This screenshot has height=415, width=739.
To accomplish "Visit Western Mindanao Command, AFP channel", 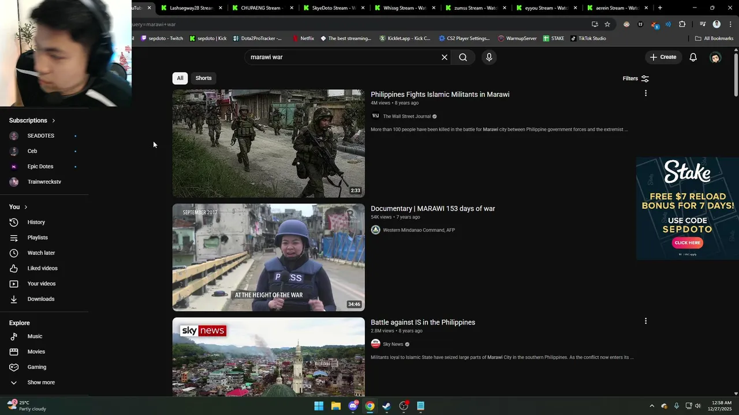I will (419, 230).
